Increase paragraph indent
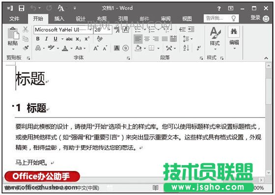Viewport: 275px width, 195px height. click(x=191, y=29)
